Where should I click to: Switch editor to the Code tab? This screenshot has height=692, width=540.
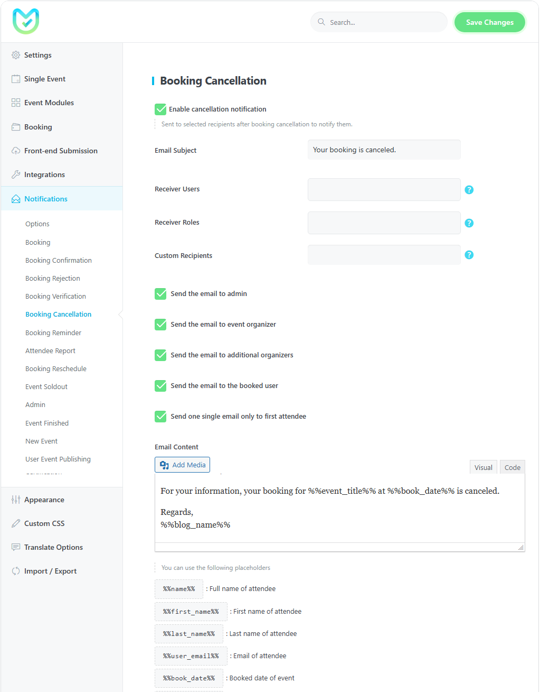512,467
